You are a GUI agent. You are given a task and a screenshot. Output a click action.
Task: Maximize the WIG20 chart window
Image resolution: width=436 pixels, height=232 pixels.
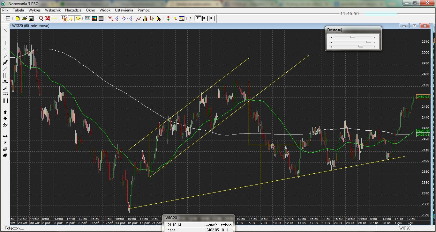pos(414,26)
